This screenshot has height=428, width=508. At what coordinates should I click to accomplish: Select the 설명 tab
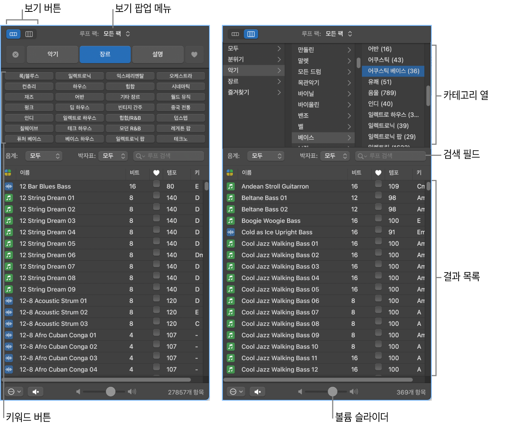coord(158,54)
